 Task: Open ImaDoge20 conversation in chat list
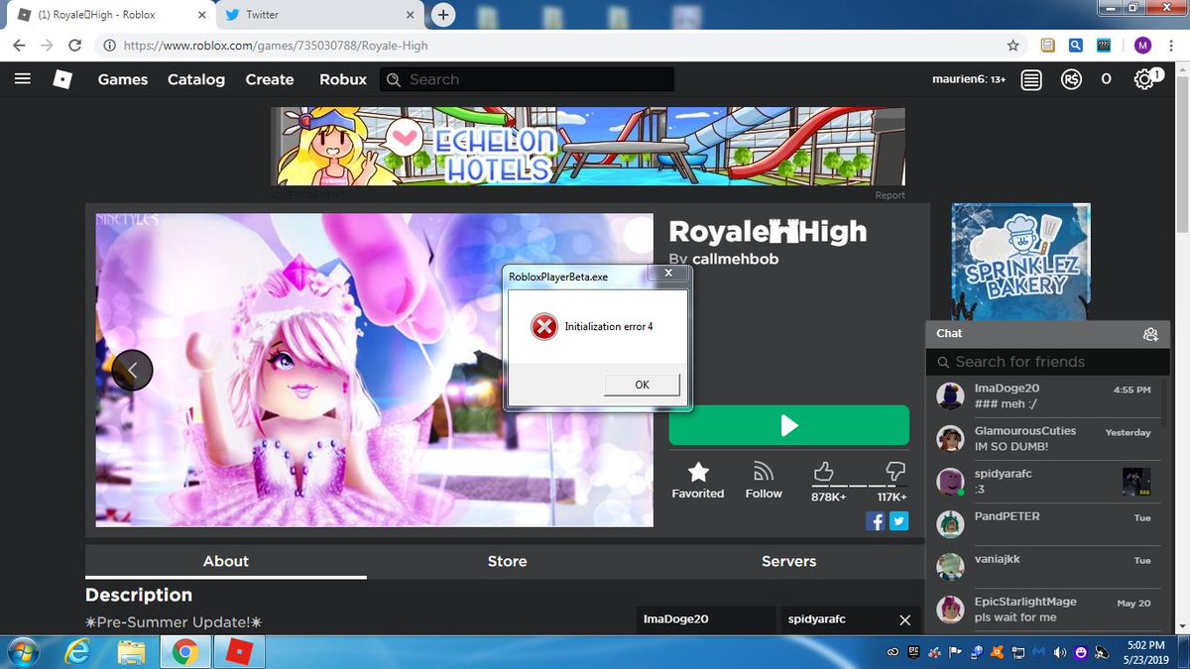[1047, 396]
